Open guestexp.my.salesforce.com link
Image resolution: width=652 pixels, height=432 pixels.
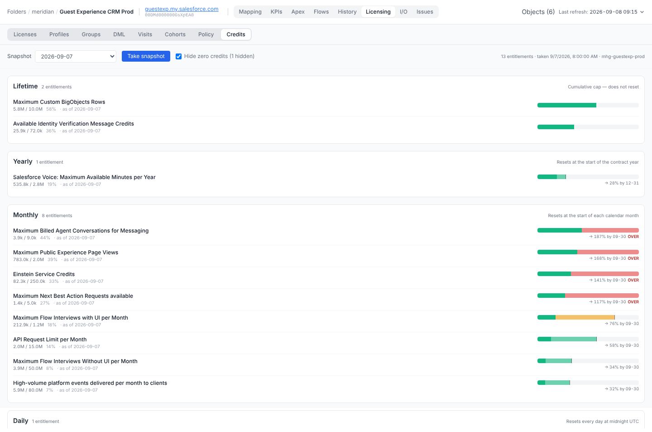coord(182,9)
